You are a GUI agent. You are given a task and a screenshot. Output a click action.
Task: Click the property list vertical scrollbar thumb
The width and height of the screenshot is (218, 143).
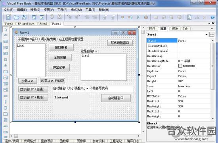click(x=212, y=66)
